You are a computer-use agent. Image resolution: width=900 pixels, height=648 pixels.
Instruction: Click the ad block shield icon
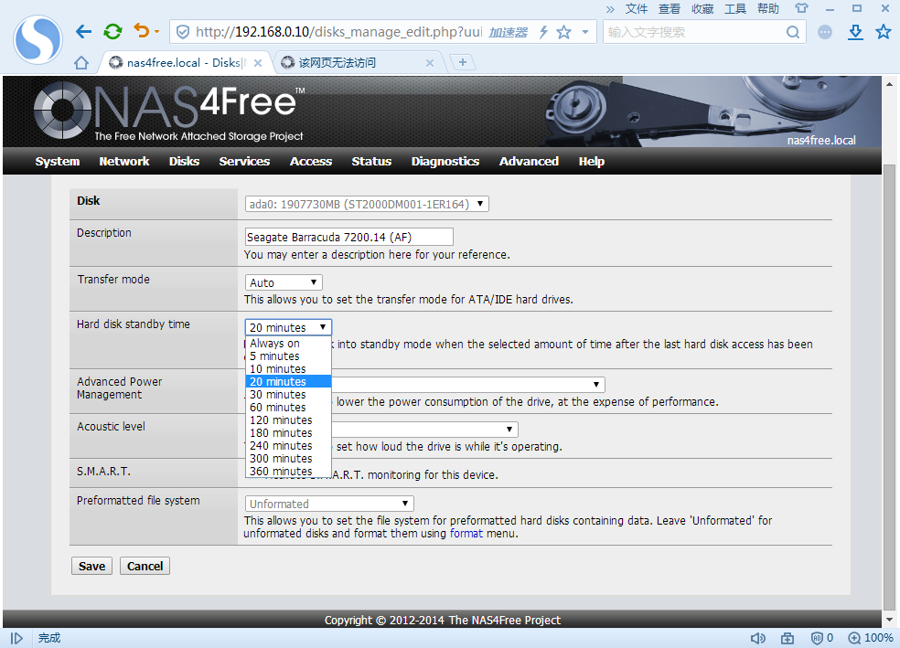(817, 638)
